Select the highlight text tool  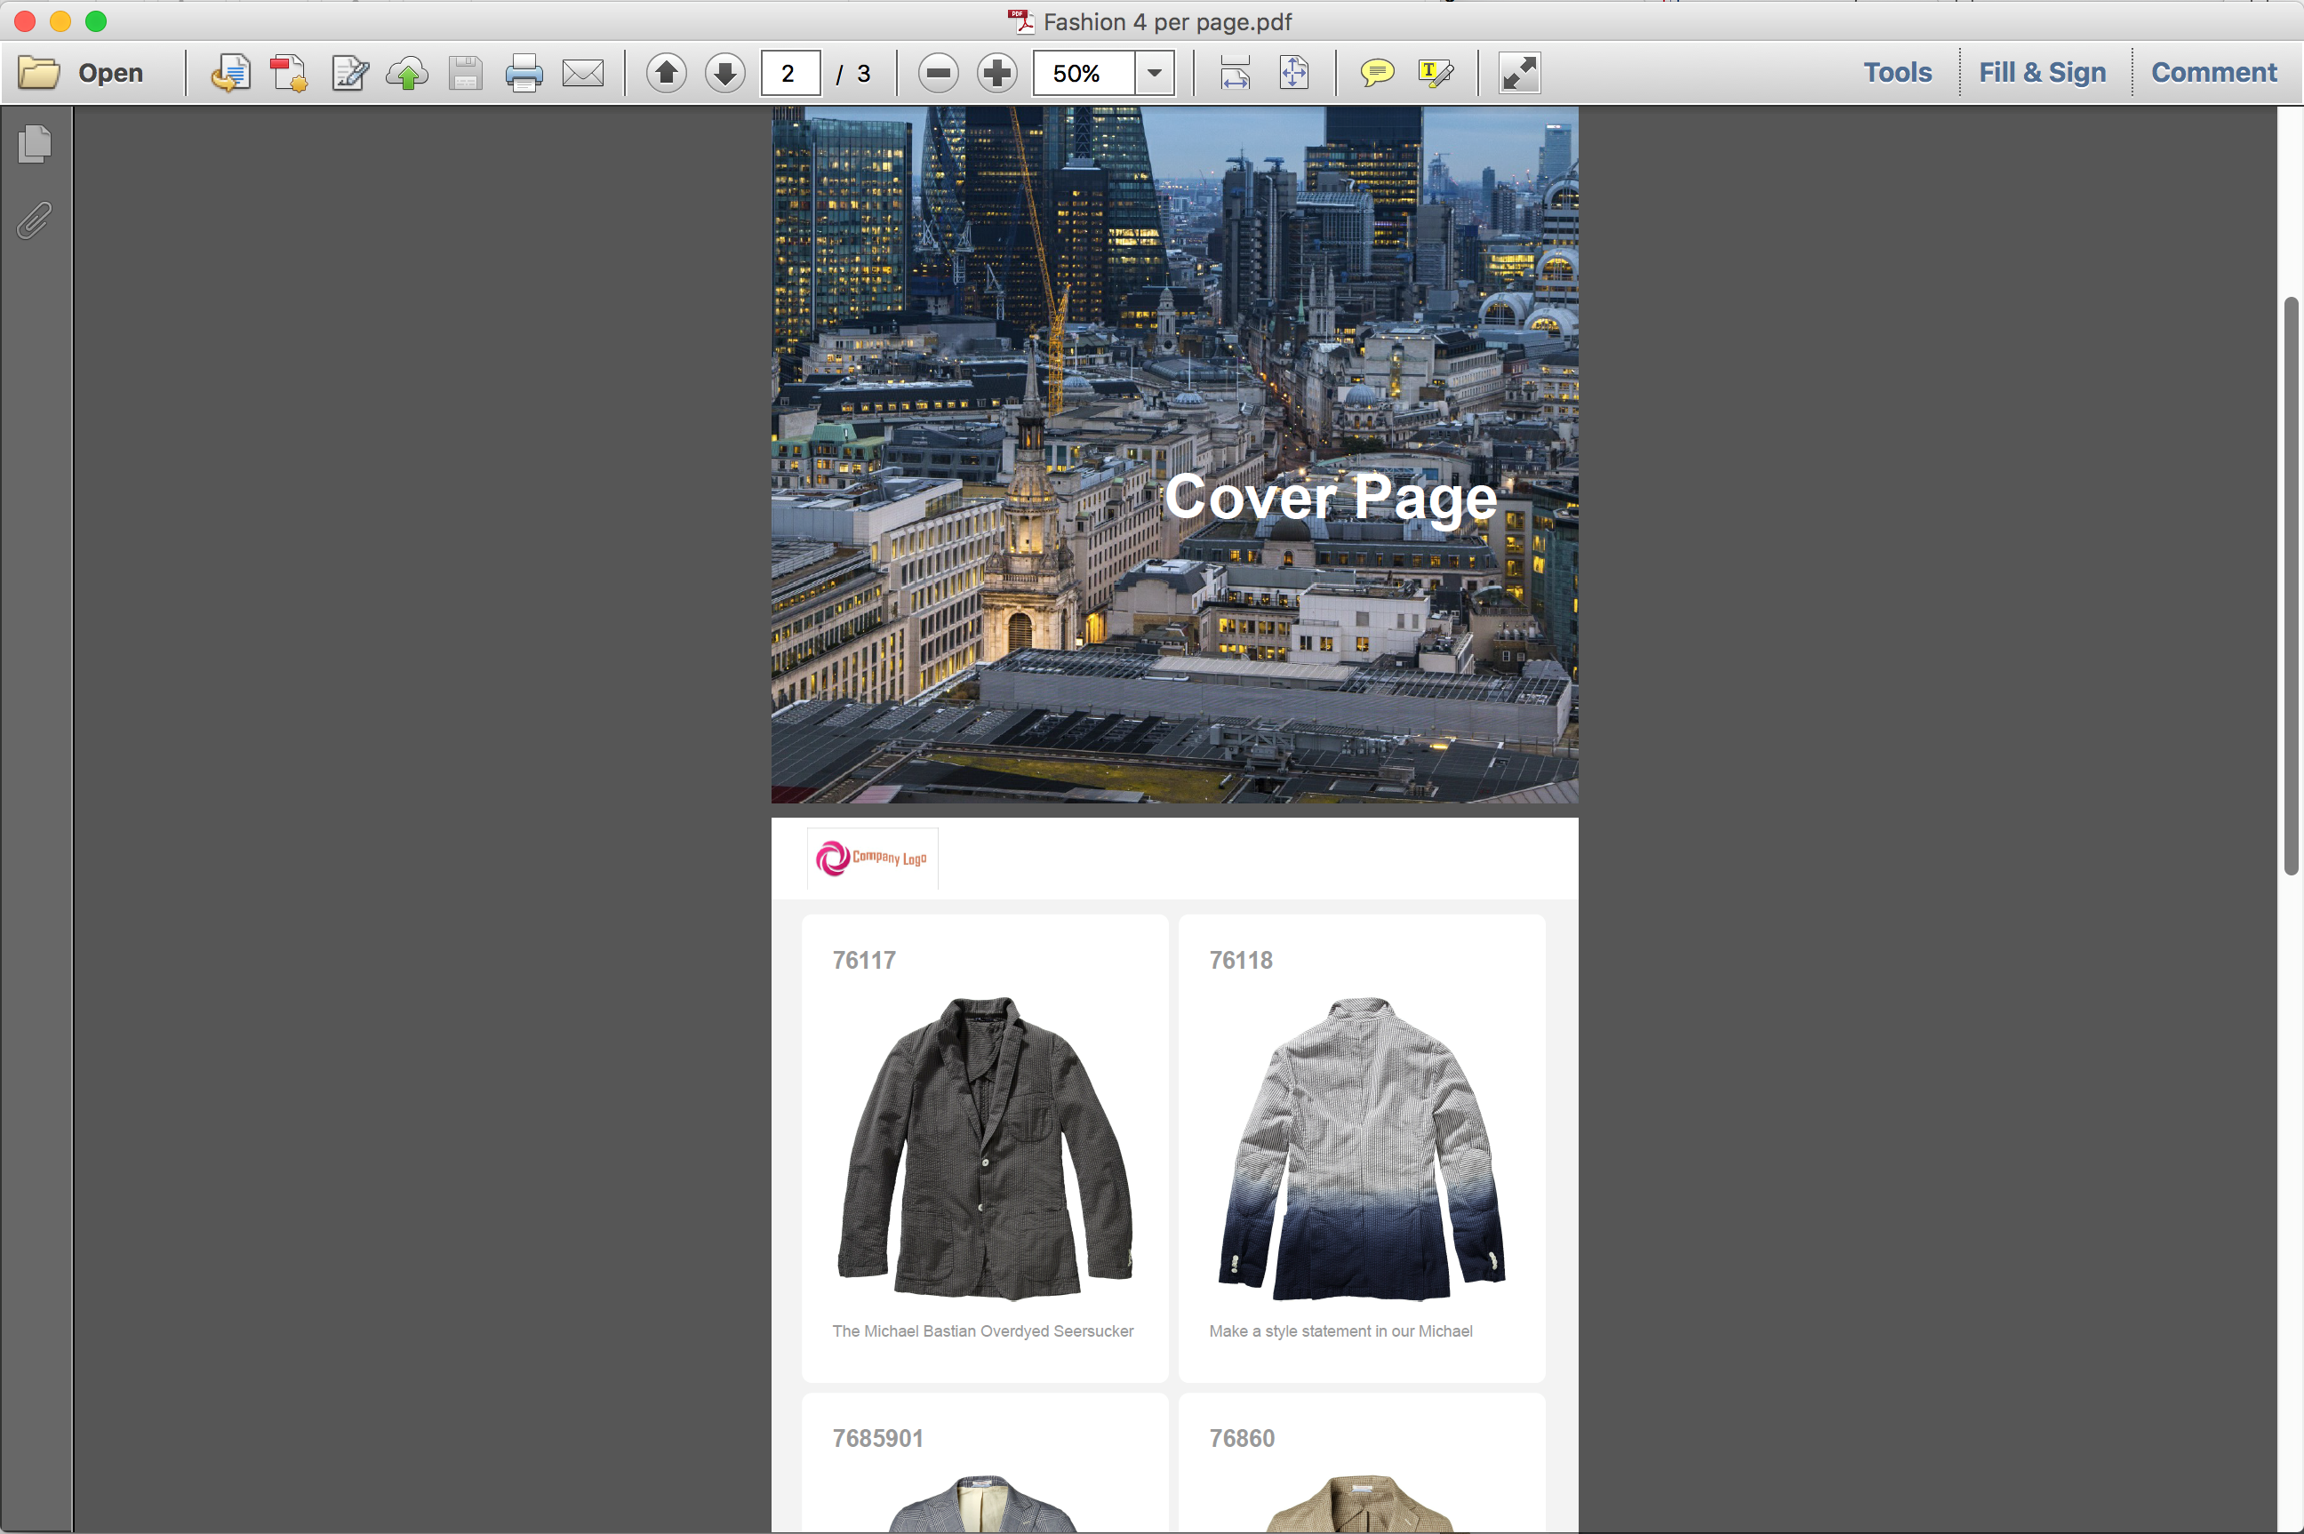1436,74
